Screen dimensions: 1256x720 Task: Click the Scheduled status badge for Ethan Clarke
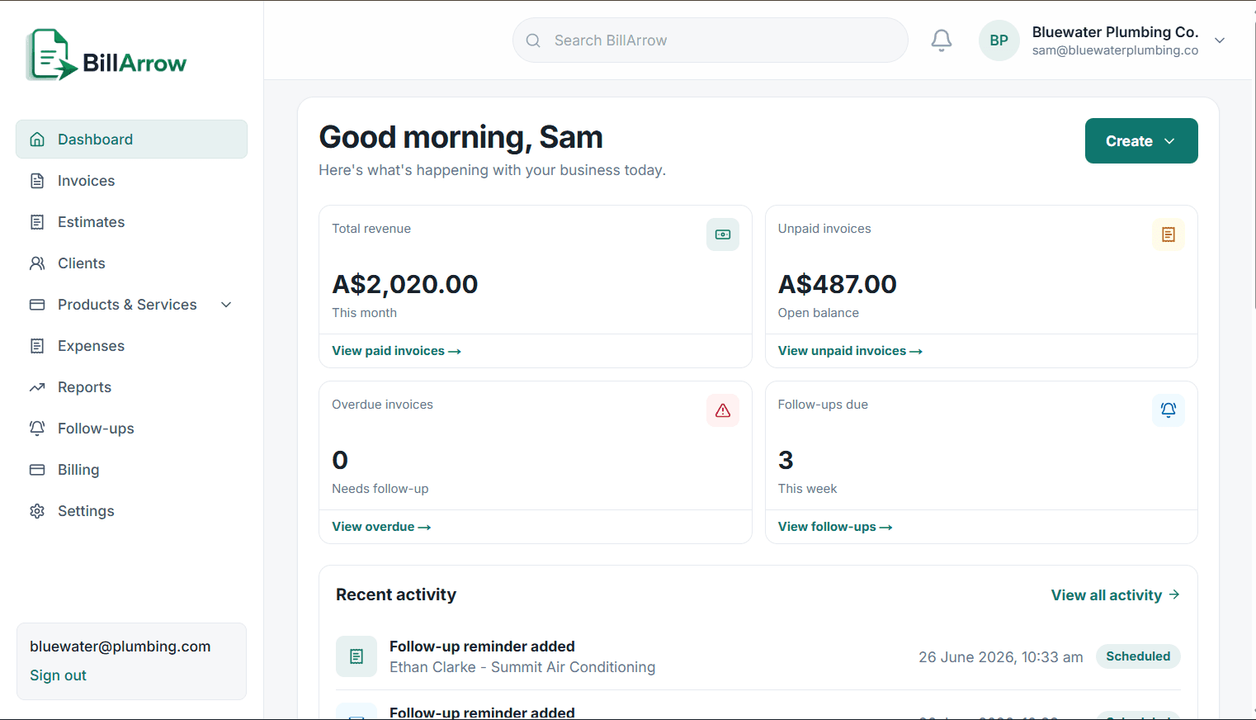1138,656
